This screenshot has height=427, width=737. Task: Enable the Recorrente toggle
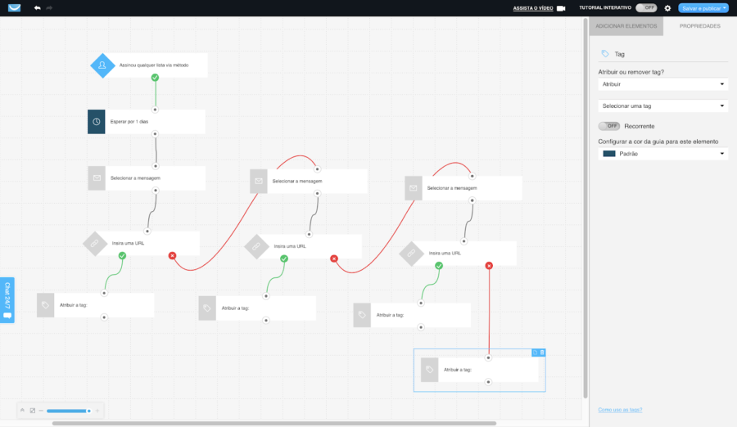coord(609,126)
